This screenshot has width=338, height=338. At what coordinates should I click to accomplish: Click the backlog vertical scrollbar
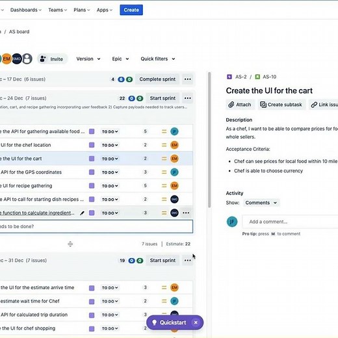click(209, 140)
